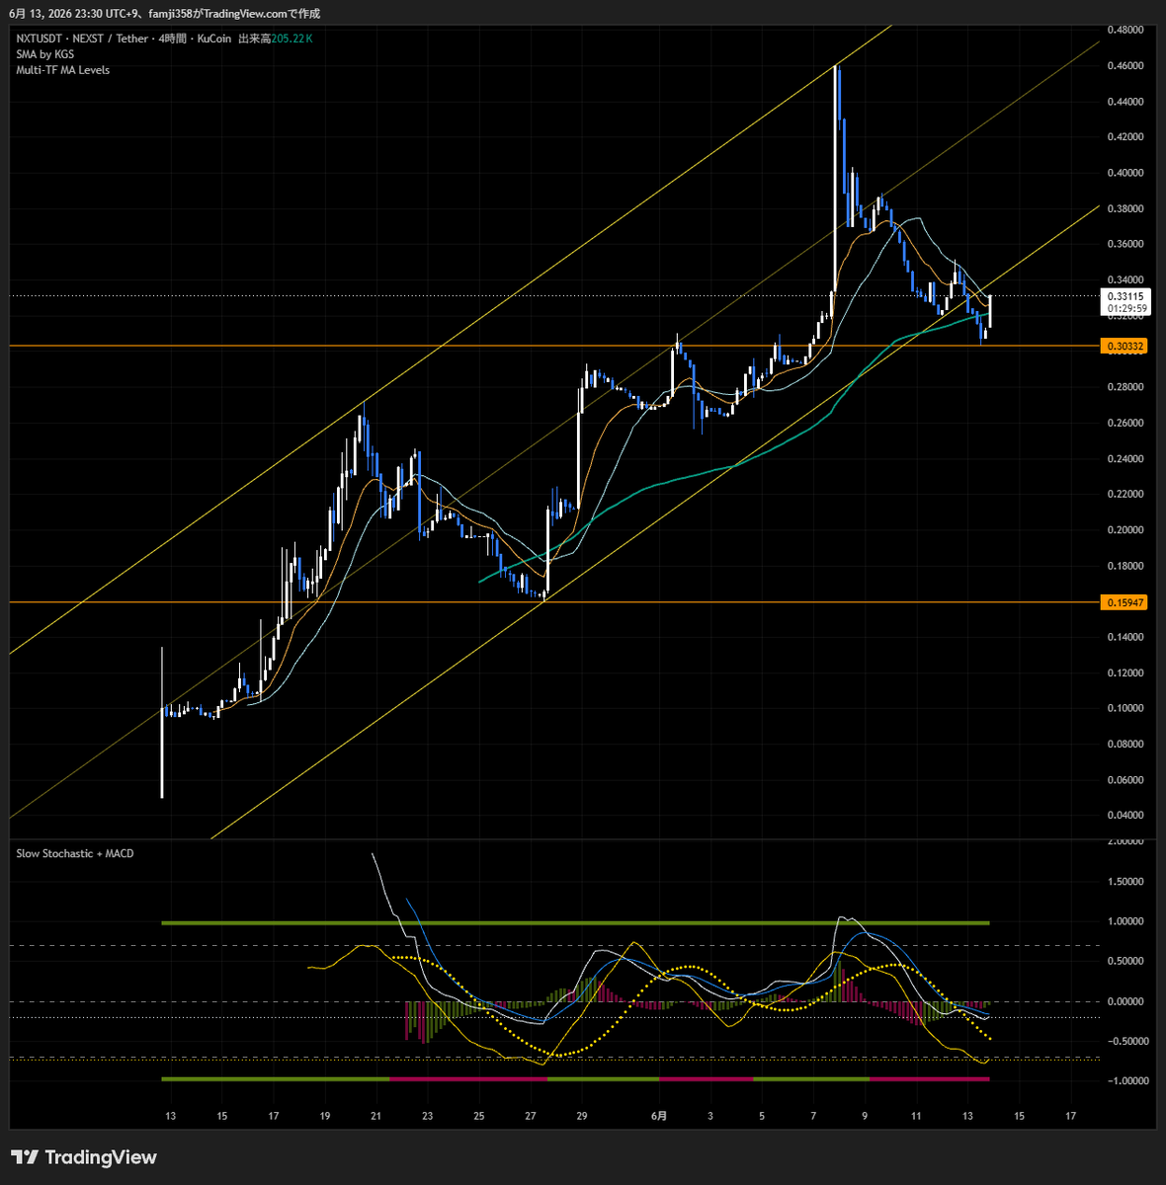This screenshot has width=1166, height=1185.
Task: Click date 27 on the time axis
Action: tap(531, 1116)
